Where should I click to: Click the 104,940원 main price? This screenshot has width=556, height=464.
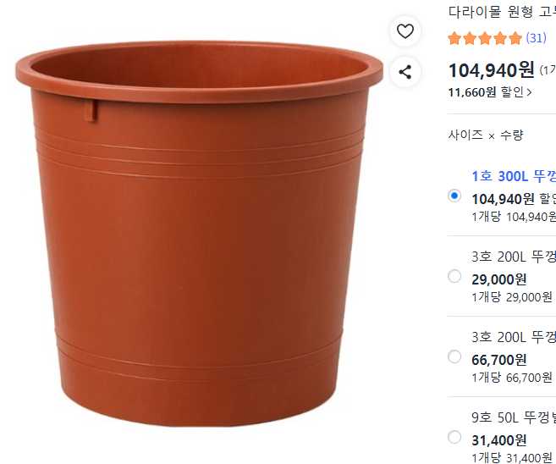[x=491, y=70]
